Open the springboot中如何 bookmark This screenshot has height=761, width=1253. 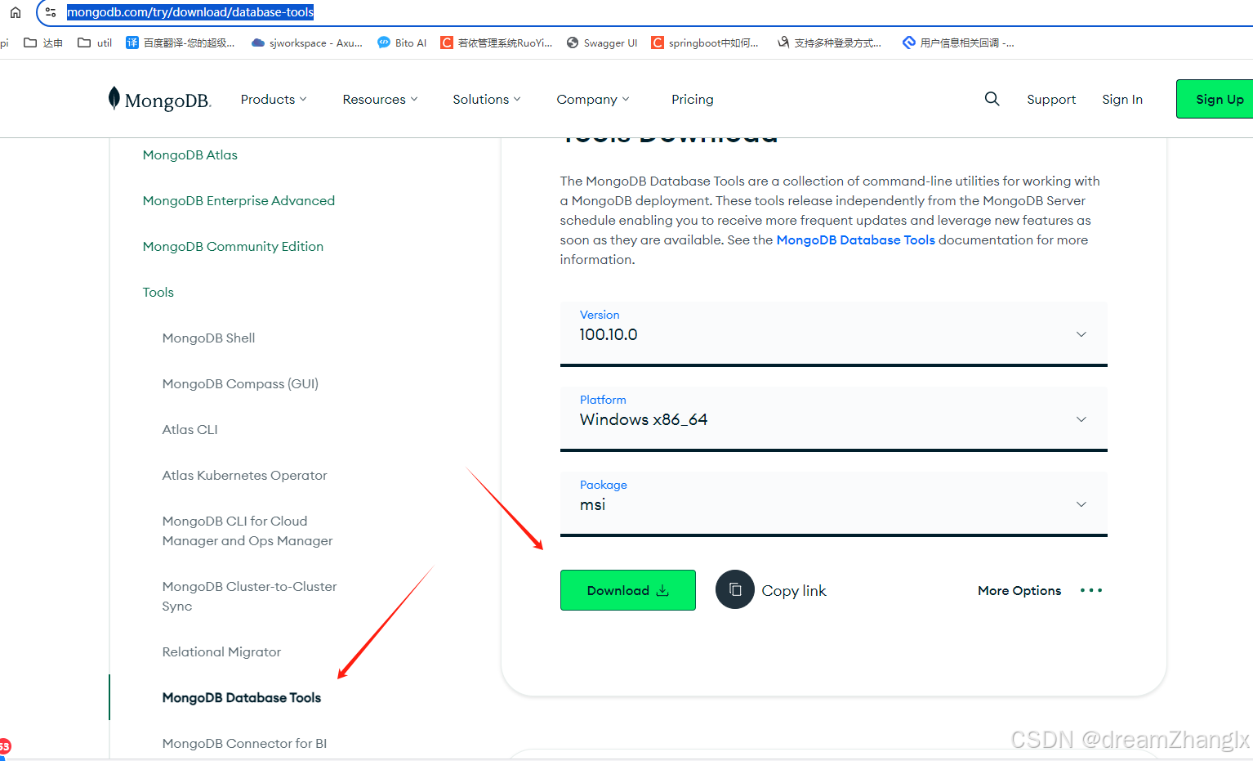705,43
